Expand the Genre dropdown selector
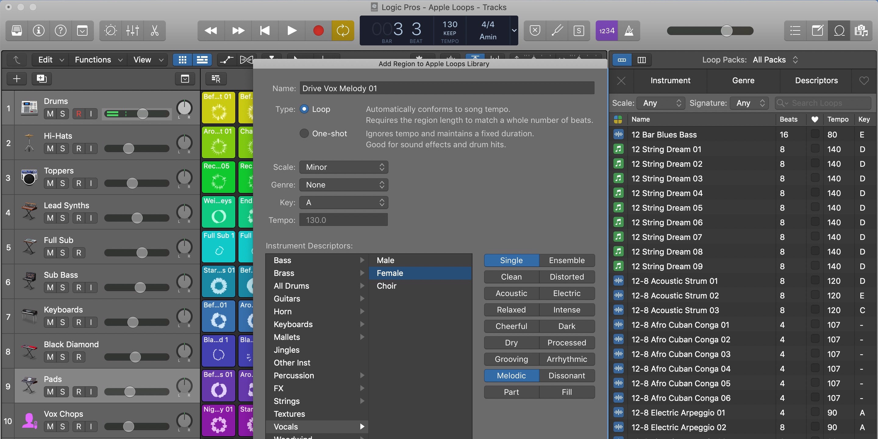Viewport: 878px width, 439px height. click(343, 184)
